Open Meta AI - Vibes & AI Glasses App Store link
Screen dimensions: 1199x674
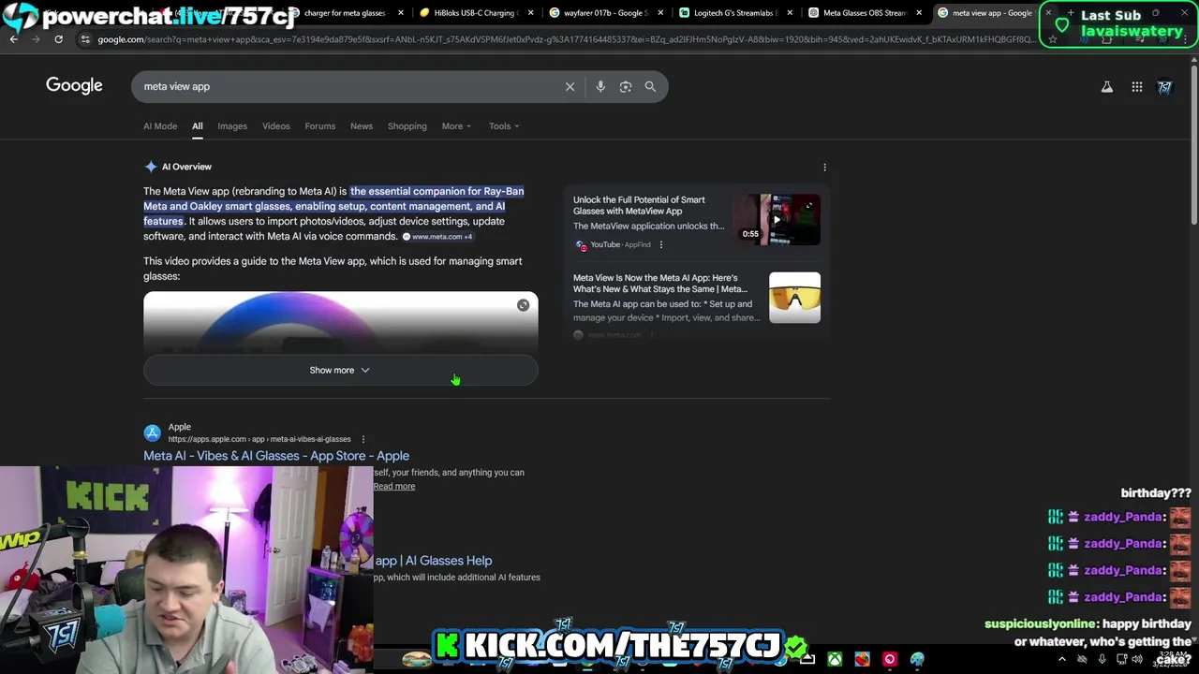276,456
